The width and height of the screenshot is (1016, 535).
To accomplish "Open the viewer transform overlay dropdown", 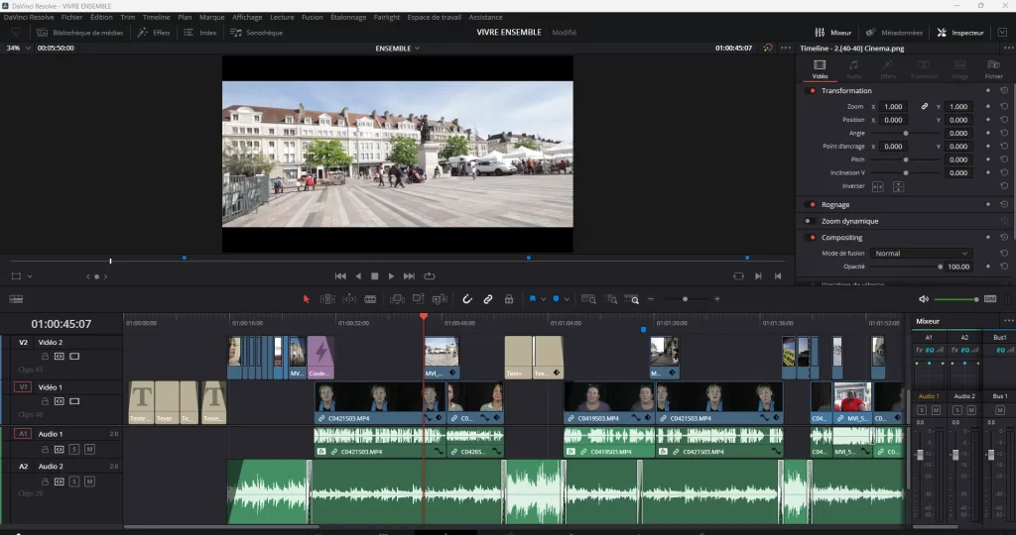I will coord(30,276).
